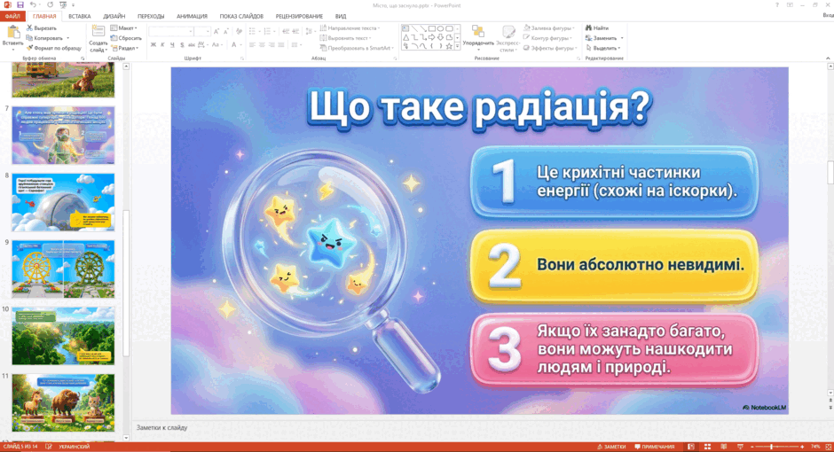
Task: Open the font size combo box
Action: pos(202,32)
